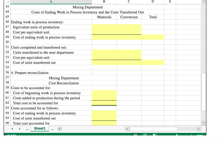Click the vertical scrollbar up arrow
This screenshot has height=142, width=223.
[204, 2]
